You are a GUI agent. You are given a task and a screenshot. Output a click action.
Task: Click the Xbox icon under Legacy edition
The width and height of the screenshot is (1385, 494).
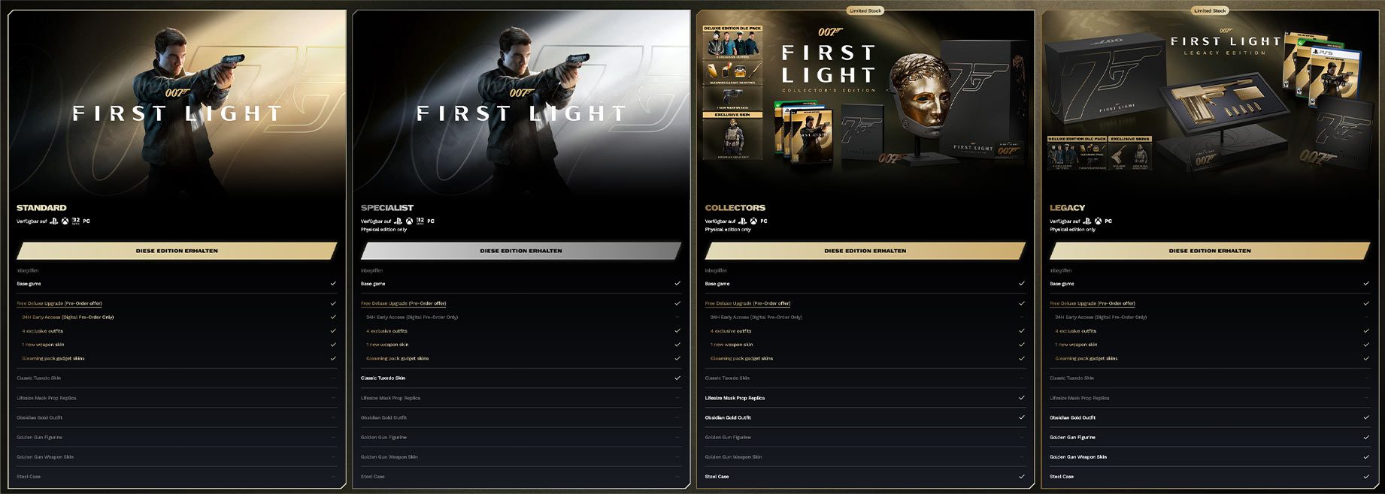tap(1098, 221)
